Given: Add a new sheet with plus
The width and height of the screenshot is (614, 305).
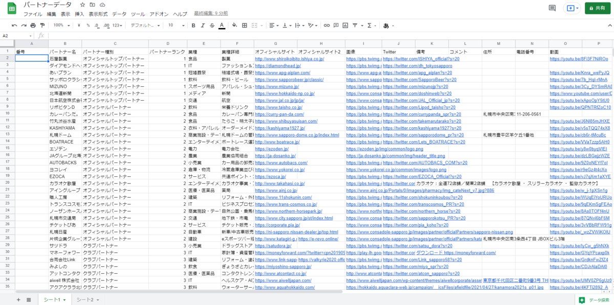Looking at the screenshot, I should [18, 299].
